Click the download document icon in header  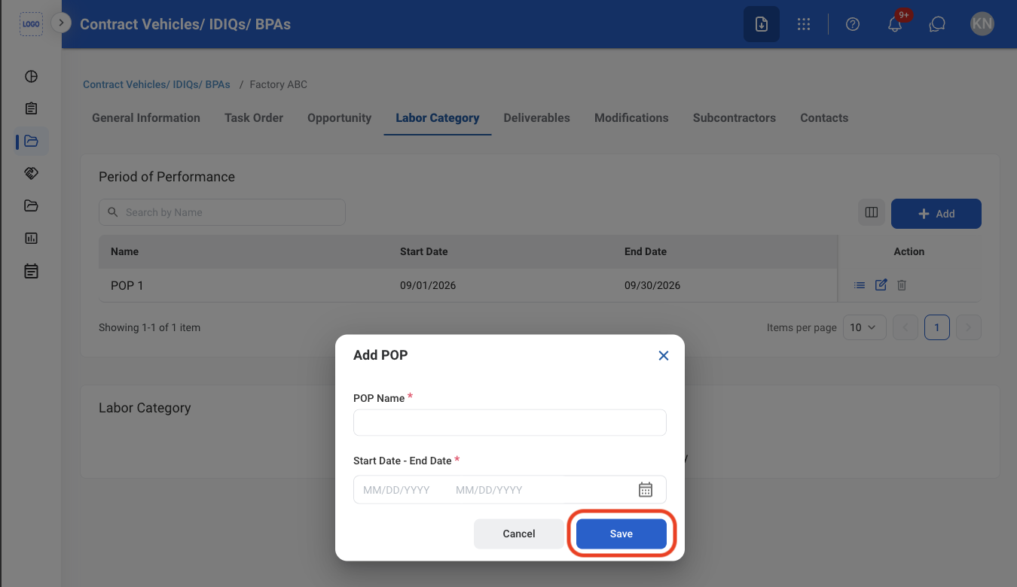762,24
